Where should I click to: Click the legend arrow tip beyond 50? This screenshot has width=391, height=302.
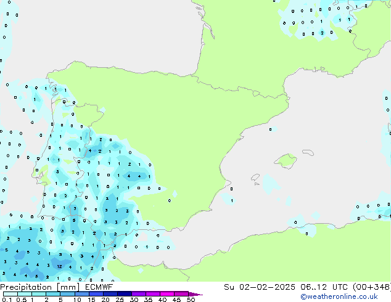196,294
